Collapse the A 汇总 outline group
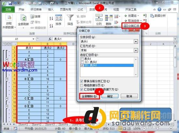 (7, 60)
